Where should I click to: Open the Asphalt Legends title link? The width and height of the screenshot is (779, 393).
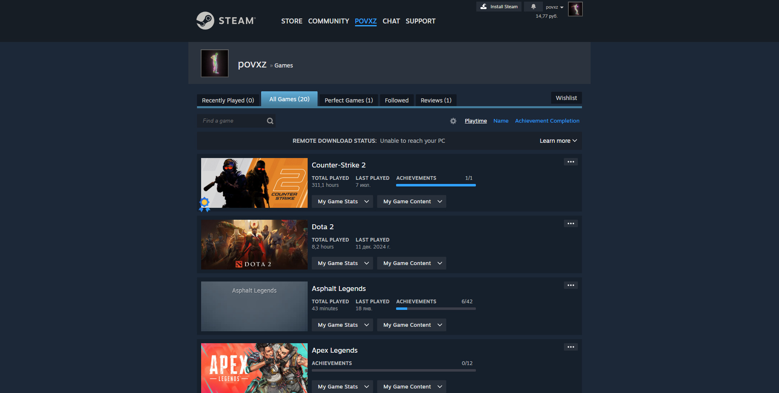(338, 288)
